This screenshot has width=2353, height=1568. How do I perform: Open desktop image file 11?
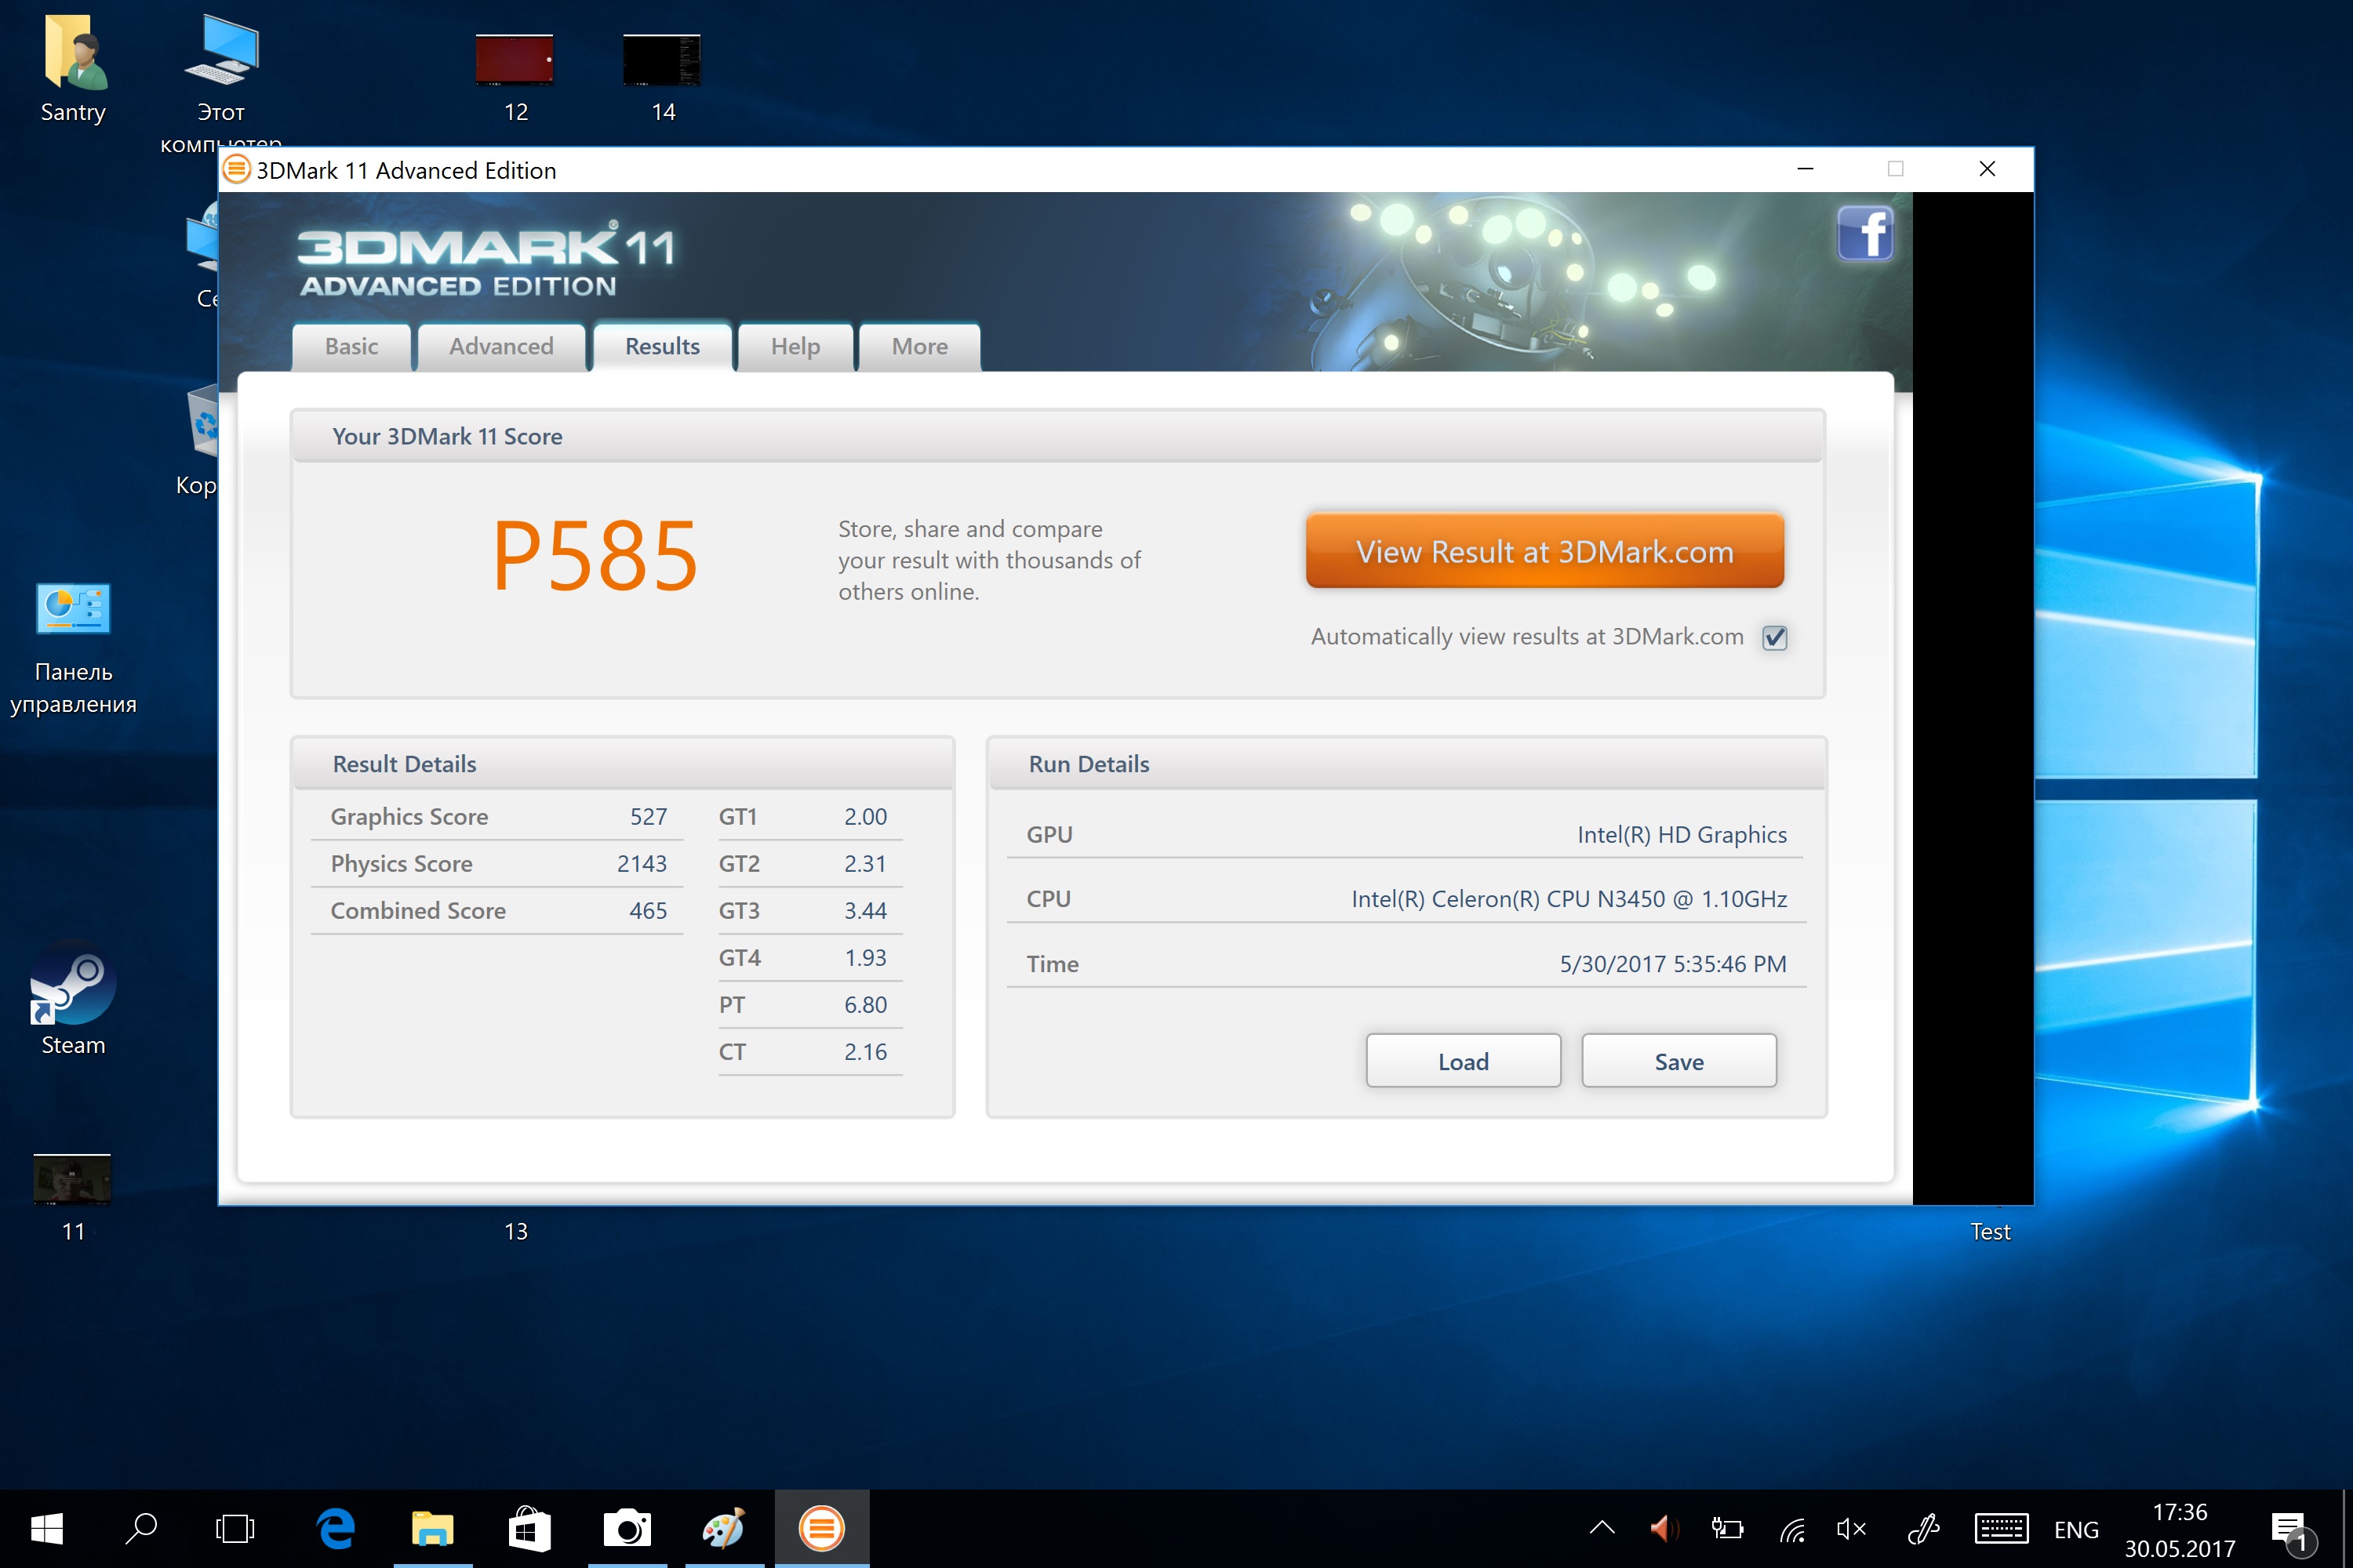tap(73, 1198)
